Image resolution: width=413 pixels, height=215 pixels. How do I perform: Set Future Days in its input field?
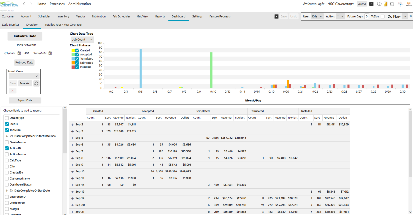coord(366,16)
